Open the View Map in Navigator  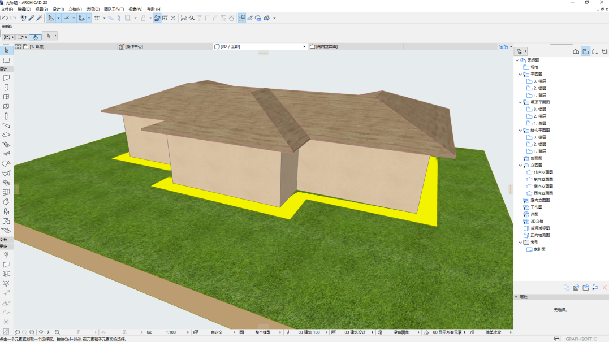586,51
